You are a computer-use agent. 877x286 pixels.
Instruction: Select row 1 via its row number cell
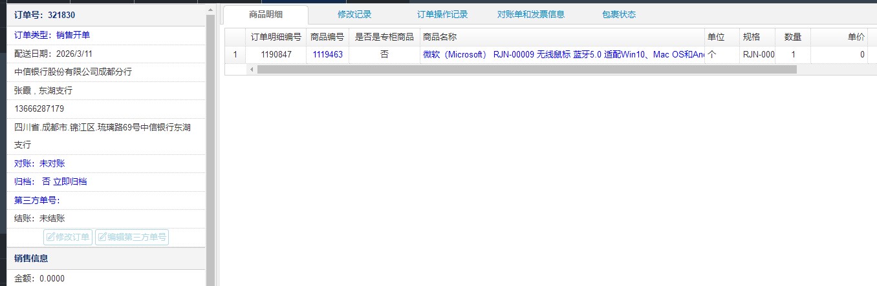click(235, 55)
